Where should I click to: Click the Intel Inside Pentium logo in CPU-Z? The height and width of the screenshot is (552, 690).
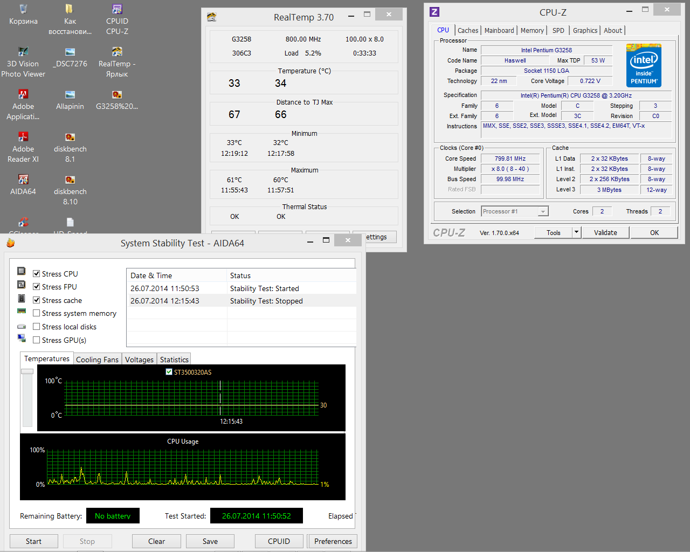click(644, 66)
